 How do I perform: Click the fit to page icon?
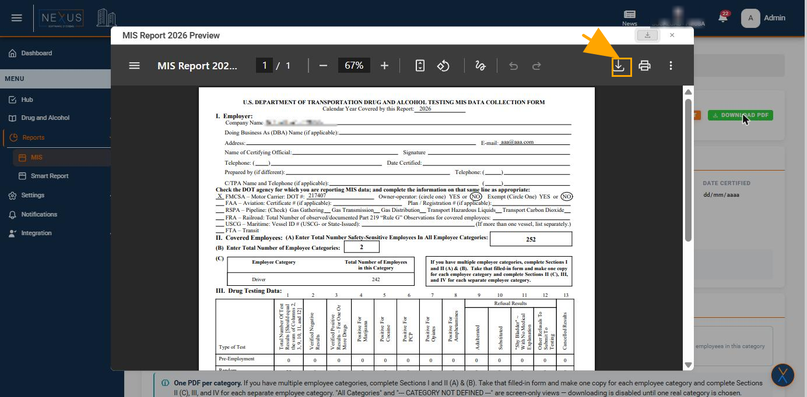pos(420,66)
